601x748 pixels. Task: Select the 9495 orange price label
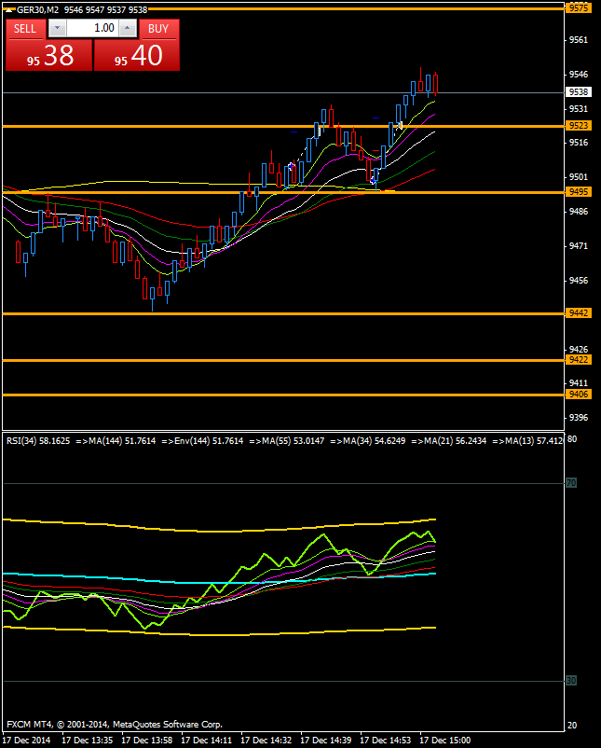click(578, 191)
